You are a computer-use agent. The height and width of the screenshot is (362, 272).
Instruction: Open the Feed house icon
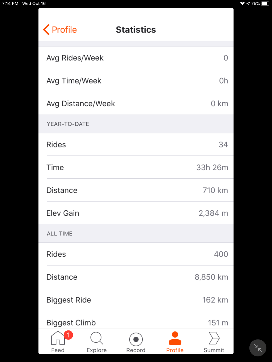(57, 339)
